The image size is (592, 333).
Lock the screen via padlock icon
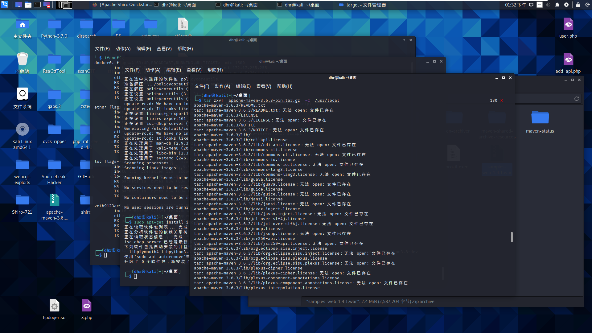[x=578, y=5]
